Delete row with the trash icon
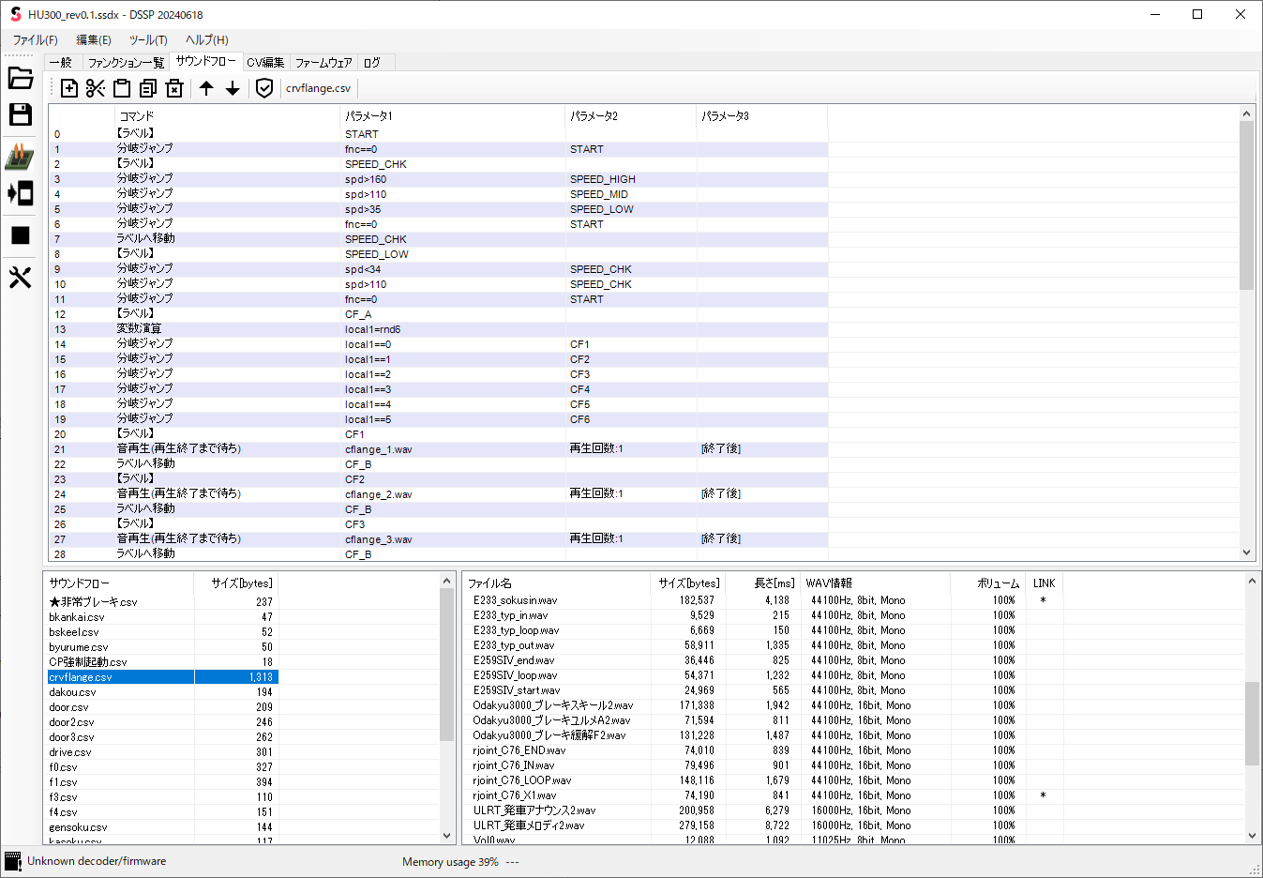1263x878 pixels. click(174, 88)
